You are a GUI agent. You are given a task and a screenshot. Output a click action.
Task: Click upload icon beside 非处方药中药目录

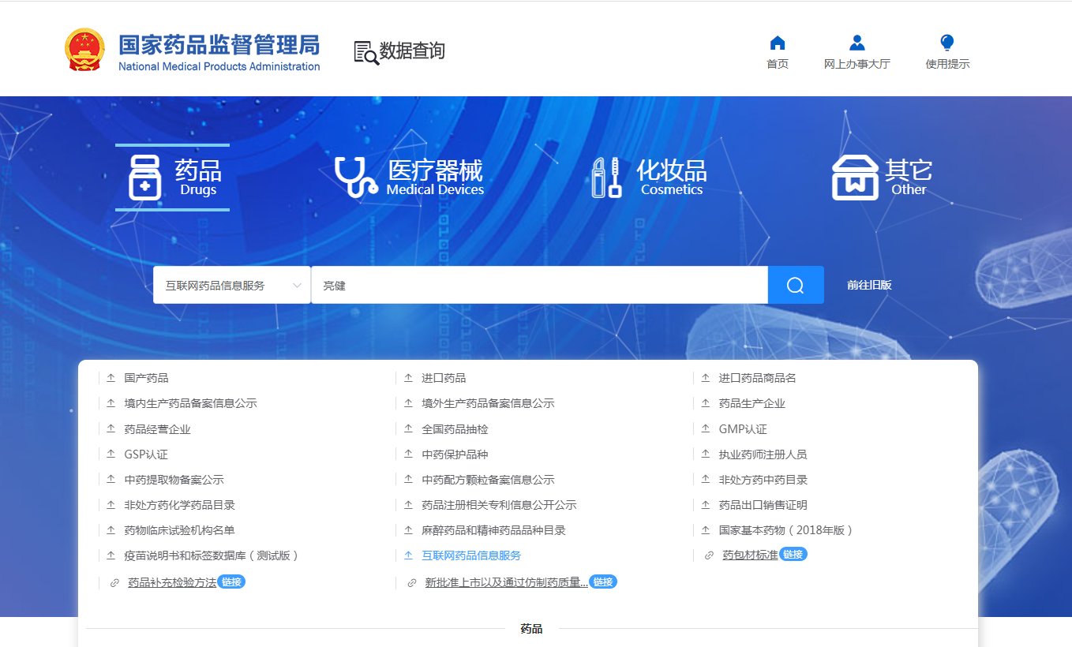click(705, 480)
